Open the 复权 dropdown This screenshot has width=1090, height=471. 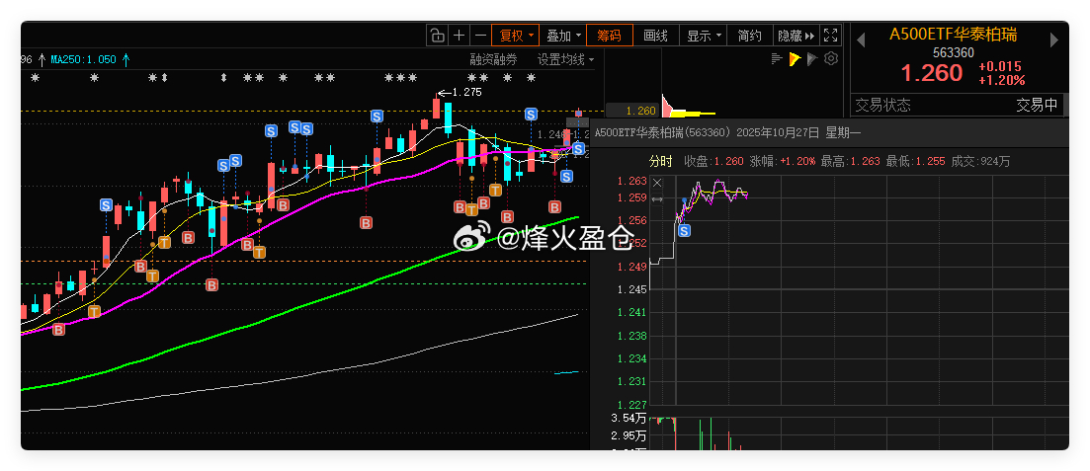pyautogui.click(x=515, y=36)
